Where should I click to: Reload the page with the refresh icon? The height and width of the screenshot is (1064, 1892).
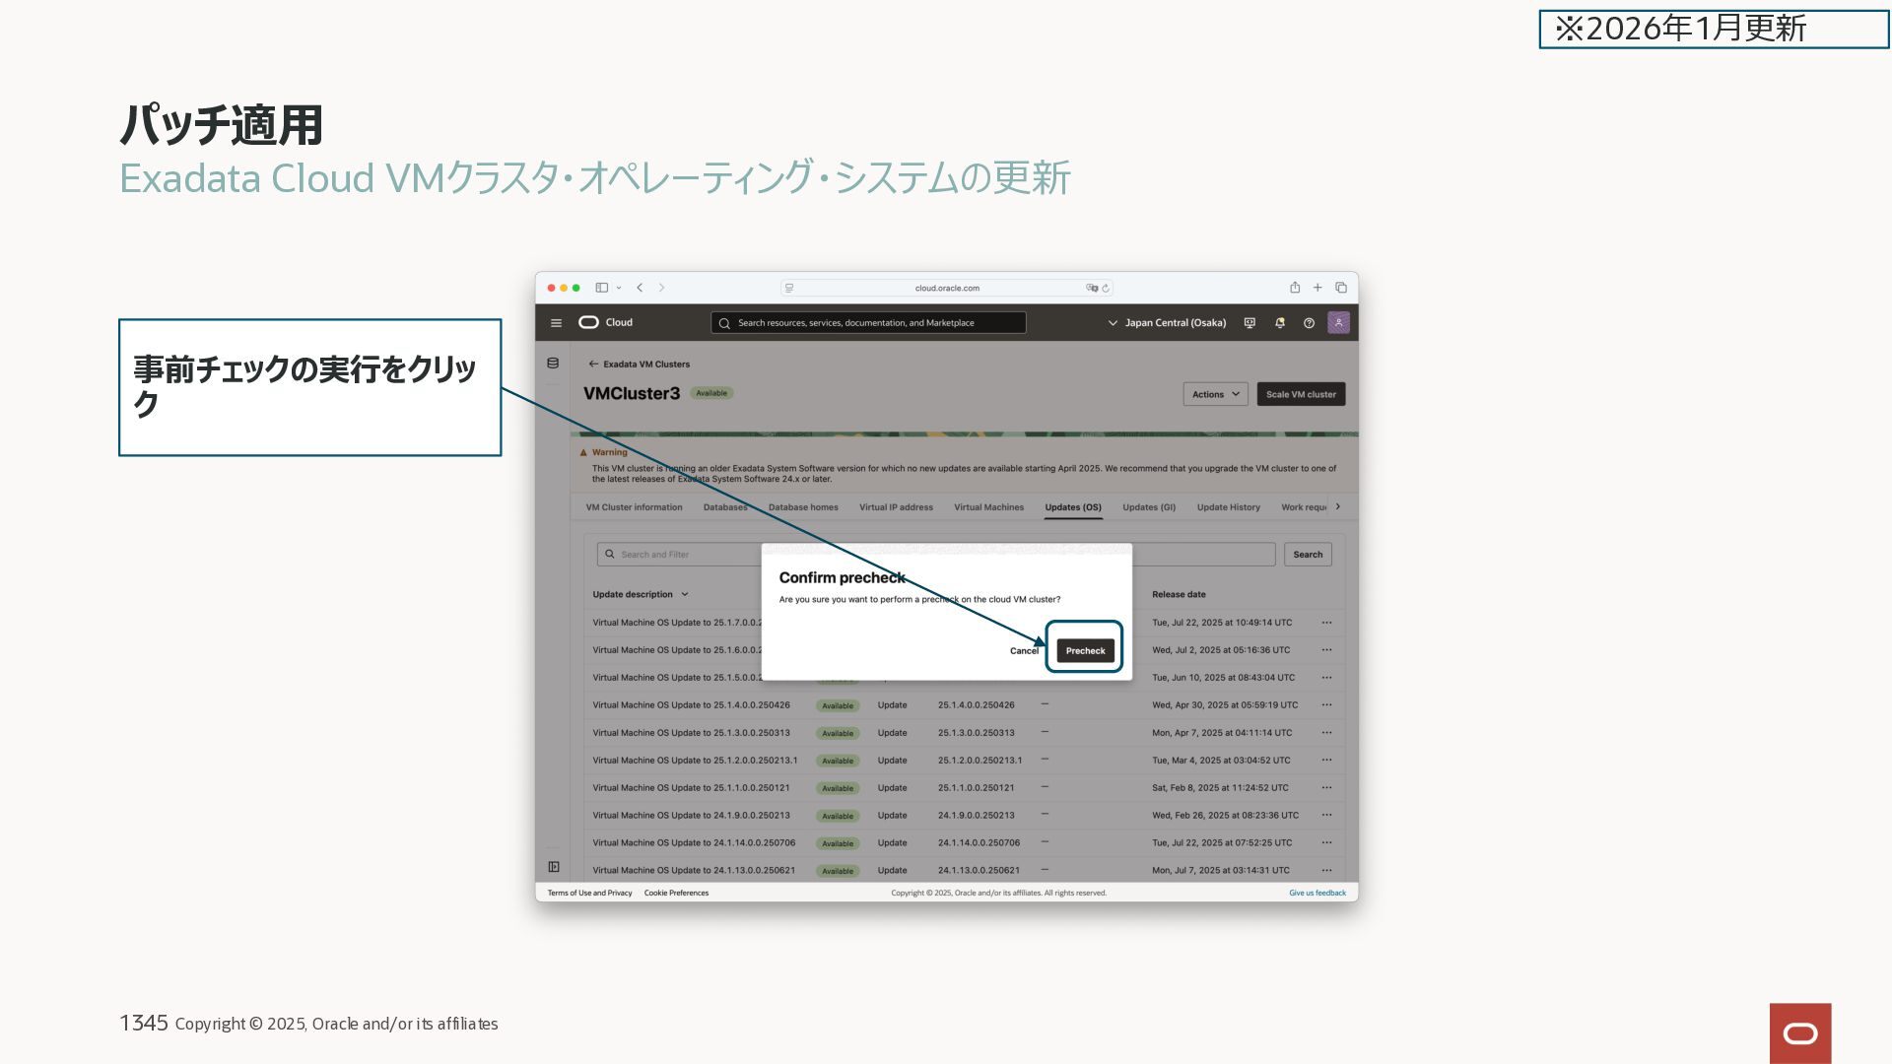pos(1106,289)
